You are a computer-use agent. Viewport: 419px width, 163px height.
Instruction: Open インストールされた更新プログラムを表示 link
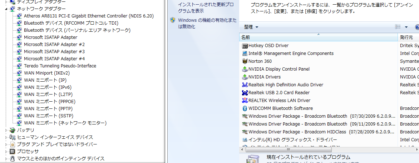click(206, 8)
